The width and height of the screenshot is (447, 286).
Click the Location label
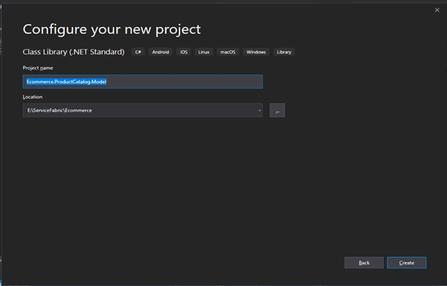pos(33,97)
